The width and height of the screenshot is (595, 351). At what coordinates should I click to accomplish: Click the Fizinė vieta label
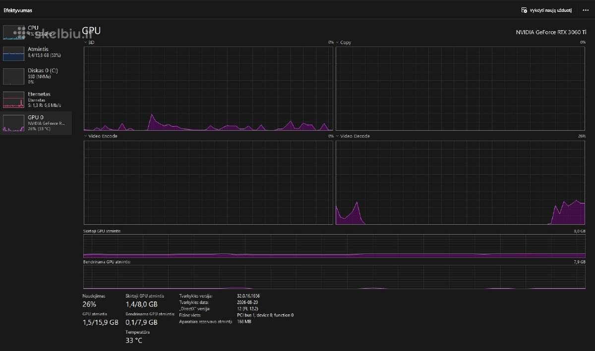tap(190, 315)
